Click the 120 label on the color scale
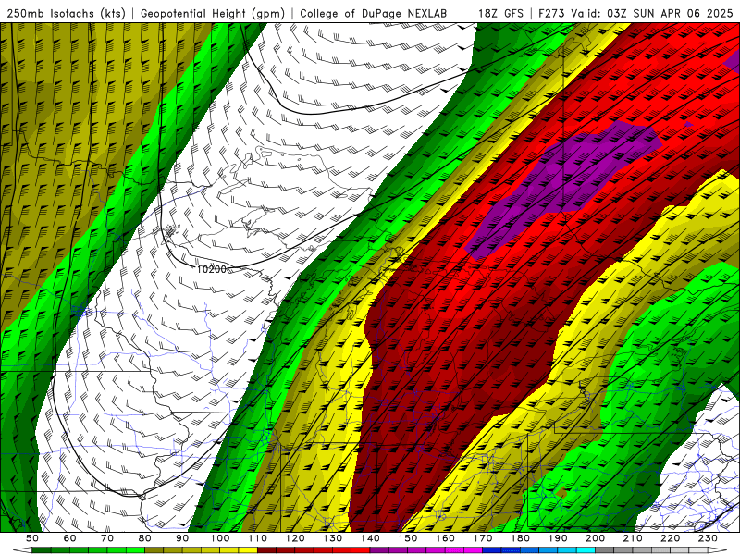740x555 pixels. click(295, 538)
